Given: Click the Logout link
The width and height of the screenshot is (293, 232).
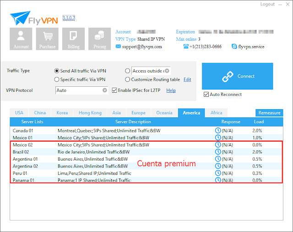Looking at the screenshot, I should pos(267,4).
